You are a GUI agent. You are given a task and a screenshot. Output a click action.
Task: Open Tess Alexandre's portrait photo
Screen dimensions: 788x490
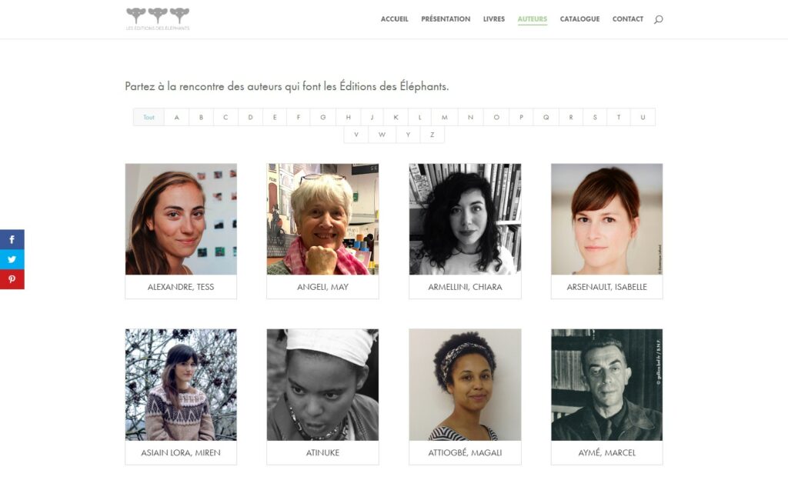[181, 219]
